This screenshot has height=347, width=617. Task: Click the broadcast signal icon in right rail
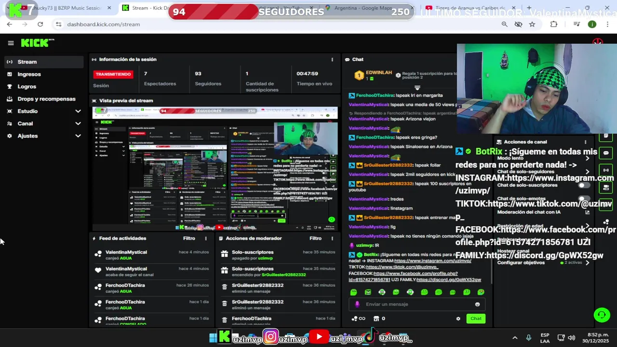pyautogui.click(x=606, y=170)
